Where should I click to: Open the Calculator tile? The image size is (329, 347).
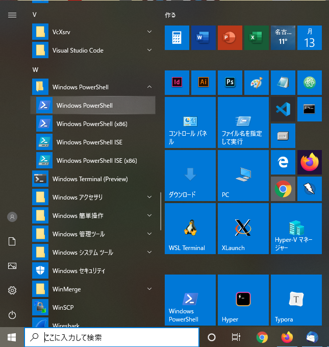(177, 38)
